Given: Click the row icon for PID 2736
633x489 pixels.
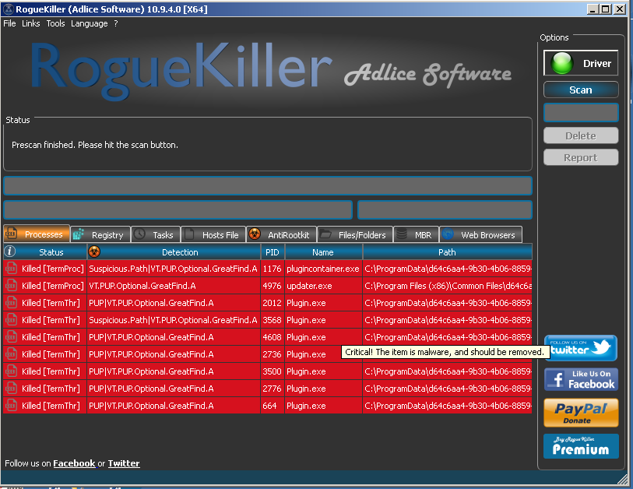Looking at the screenshot, I should (x=11, y=354).
